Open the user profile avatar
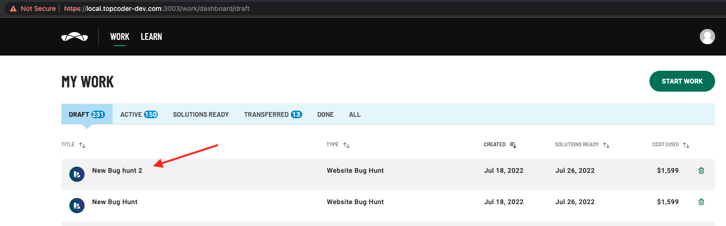726x226 pixels. point(707,37)
